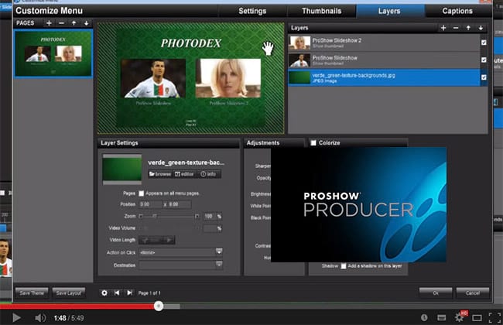
Task: Confirm with the Ok button
Action: coord(436,293)
